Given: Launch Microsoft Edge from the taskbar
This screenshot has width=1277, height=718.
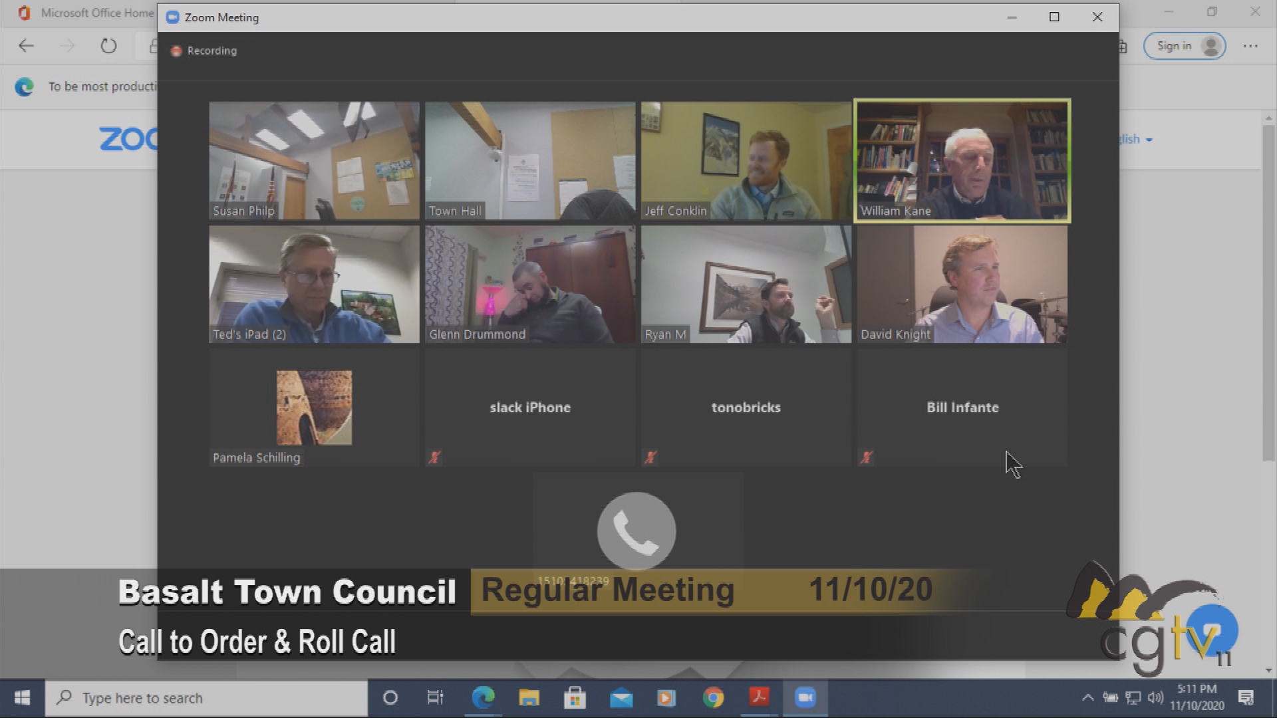Looking at the screenshot, I should 483,698.
